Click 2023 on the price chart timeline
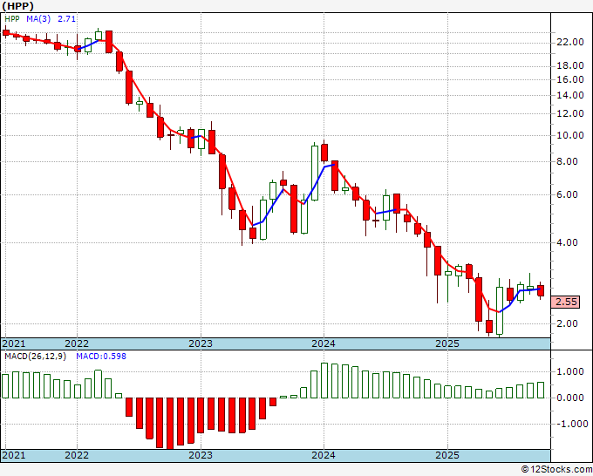The image size is (593, 476). pos(201,343)
